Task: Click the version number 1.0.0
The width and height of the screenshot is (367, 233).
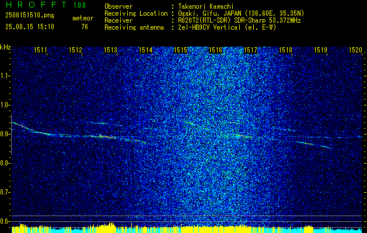Action: 80,5
